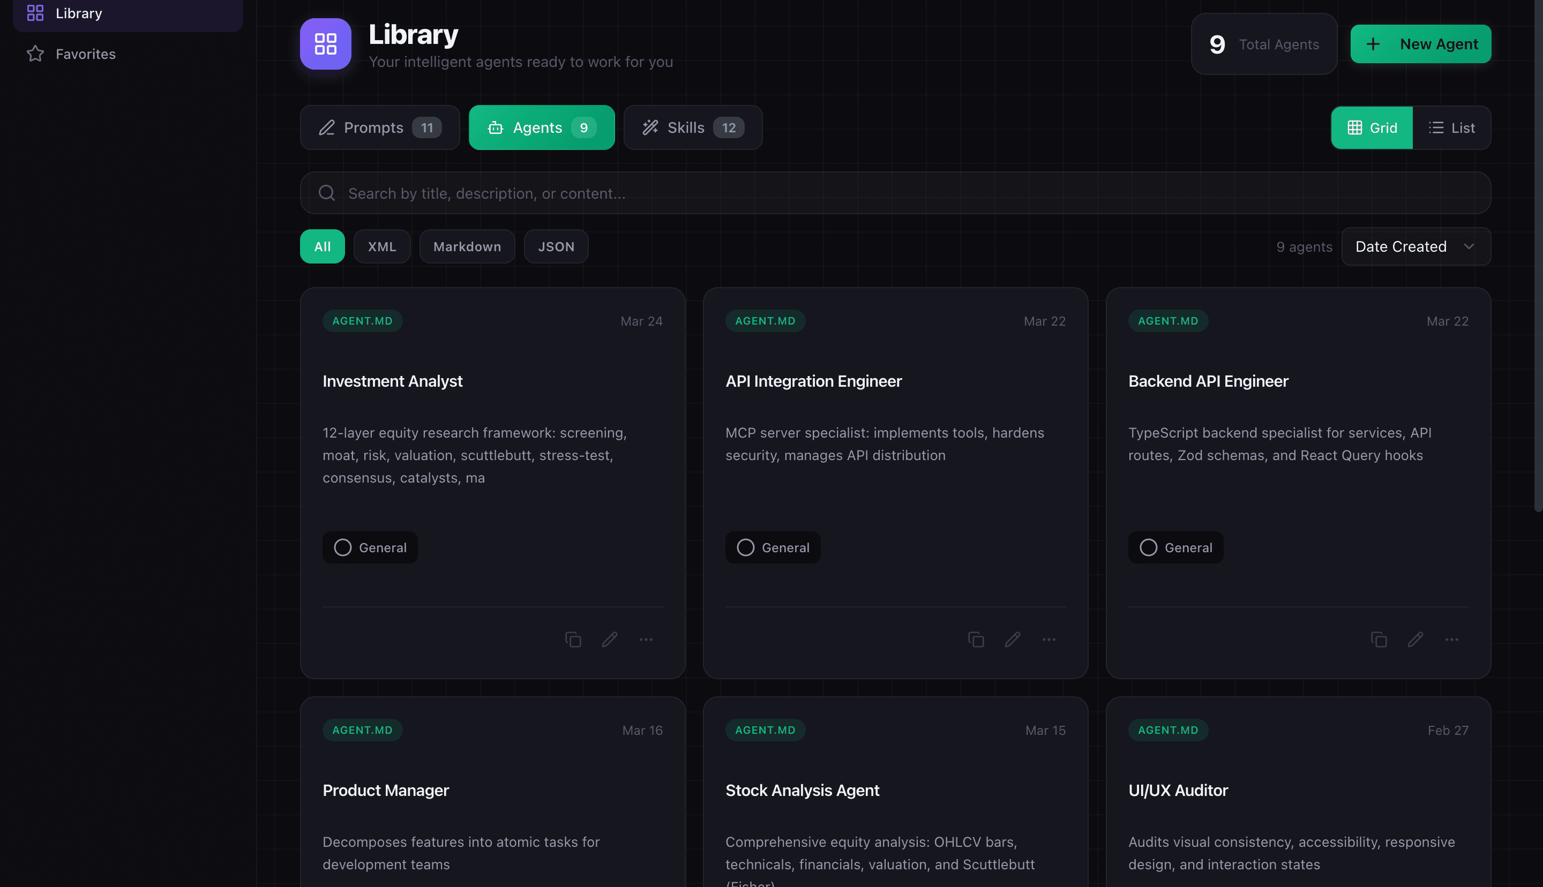Click the page vertical scrollbar
1543x887 pixels.
(1538, 256)
